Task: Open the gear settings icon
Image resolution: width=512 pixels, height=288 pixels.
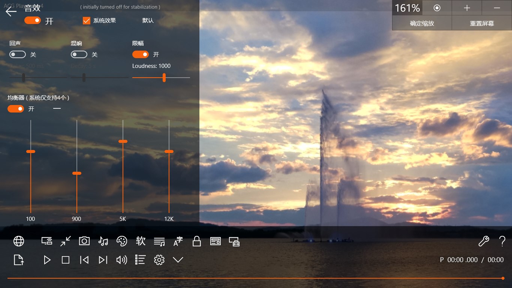Action: point(159,260)
